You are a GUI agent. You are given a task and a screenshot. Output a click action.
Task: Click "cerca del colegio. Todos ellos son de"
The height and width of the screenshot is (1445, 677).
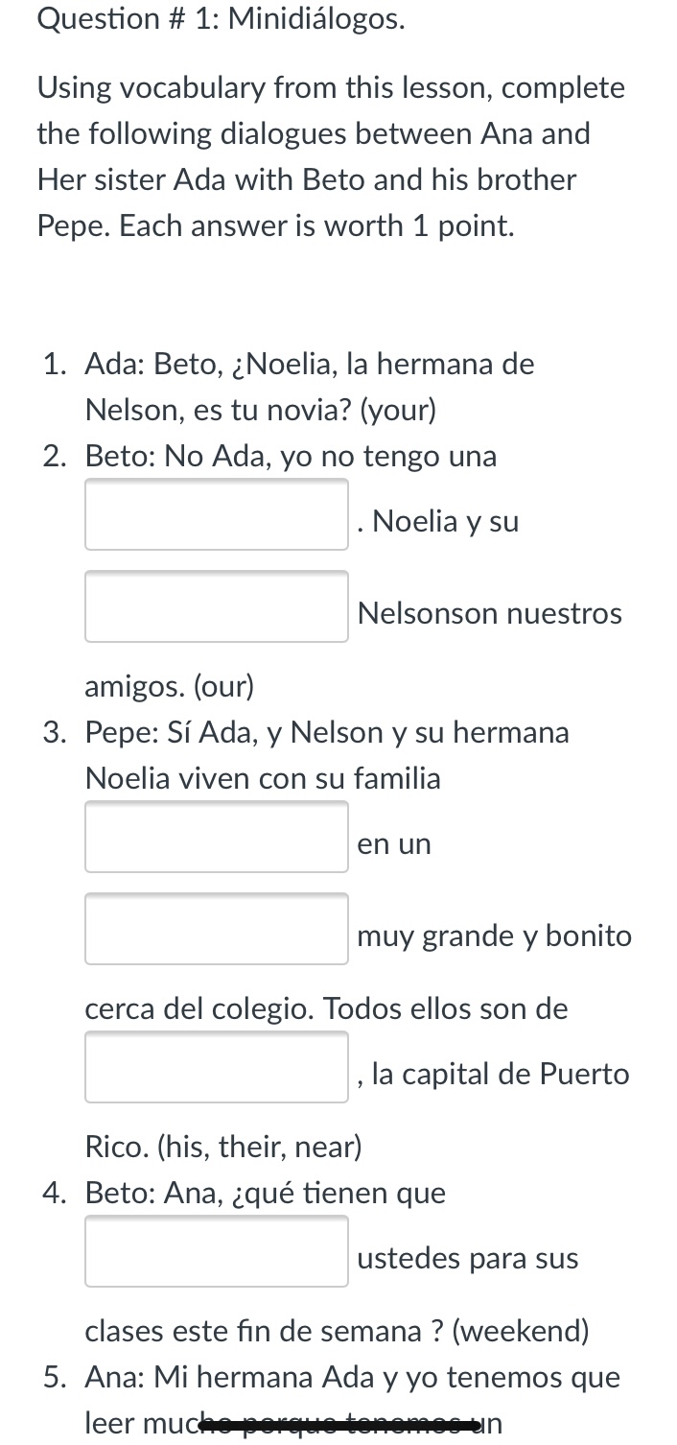pos(326,1009)
